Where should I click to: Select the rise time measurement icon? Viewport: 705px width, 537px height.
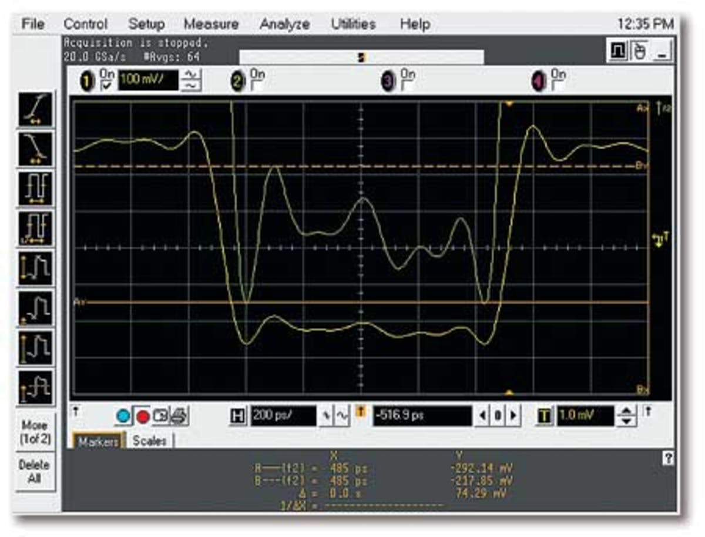(36, 110)
